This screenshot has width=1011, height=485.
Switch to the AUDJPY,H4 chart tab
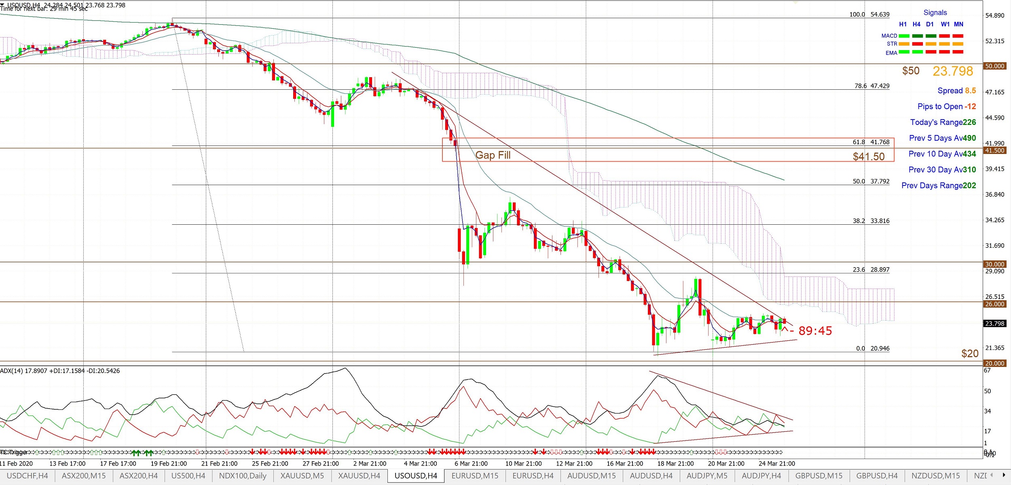tap(761, 476)
